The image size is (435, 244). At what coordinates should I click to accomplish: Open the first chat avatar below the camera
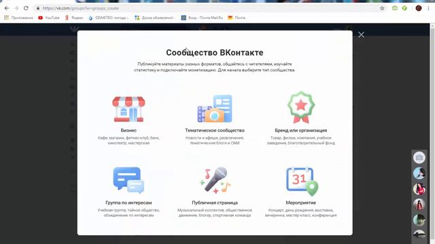click(419, 174)
